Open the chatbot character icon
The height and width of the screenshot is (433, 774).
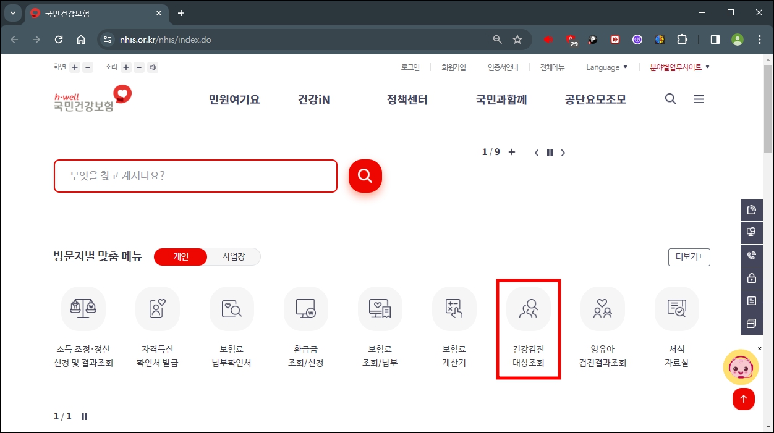click(x=741, y=367)
